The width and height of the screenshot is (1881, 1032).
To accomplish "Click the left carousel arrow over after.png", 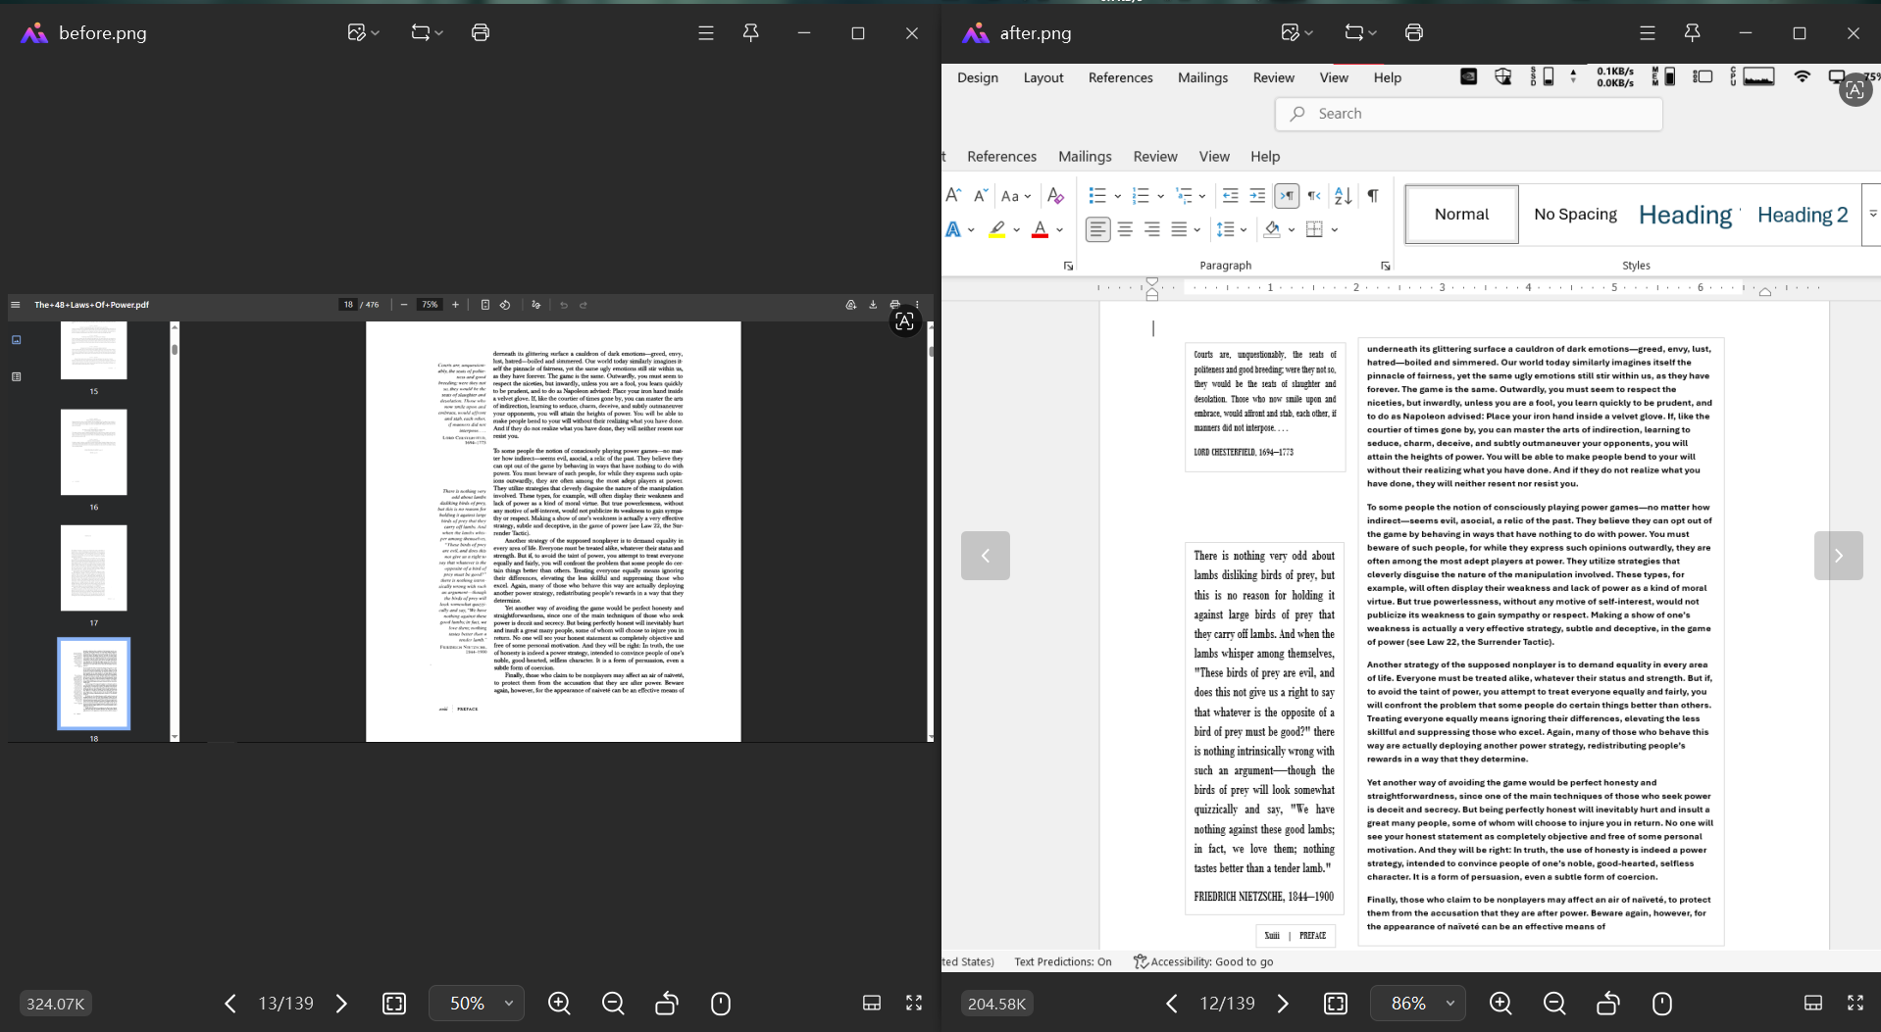I will (x=986, y=556).
